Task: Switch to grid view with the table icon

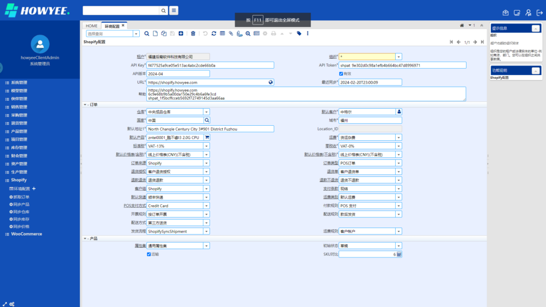Action: 222,34
